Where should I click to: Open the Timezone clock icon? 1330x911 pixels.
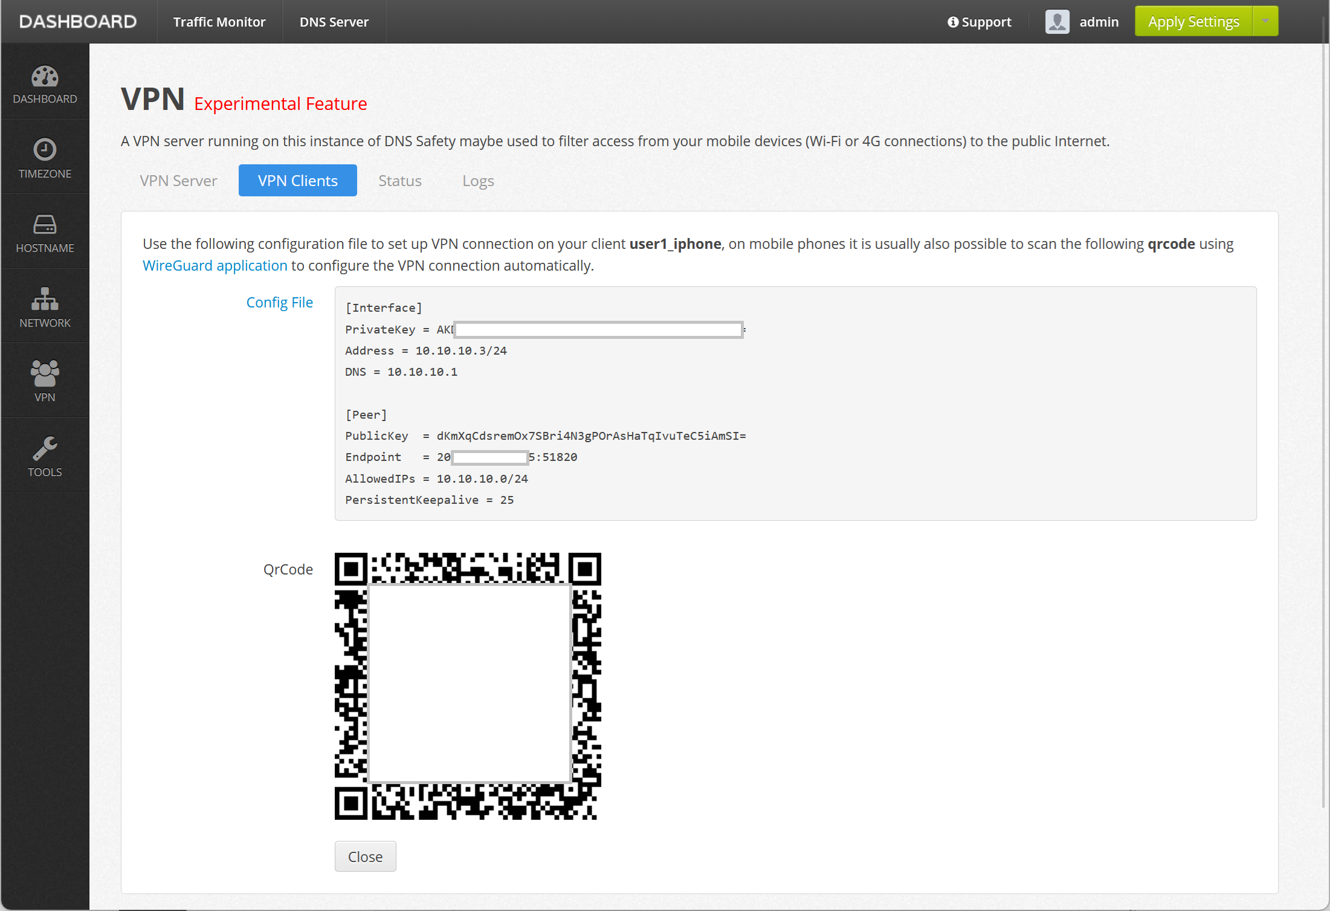pos(45,150)
